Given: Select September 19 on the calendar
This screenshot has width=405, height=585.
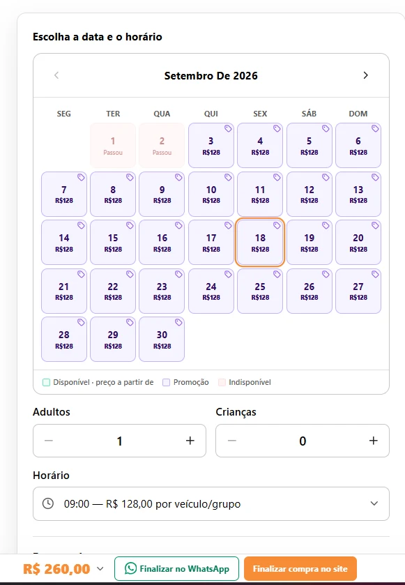Looking at the screenshot, I should coord(310,242).
